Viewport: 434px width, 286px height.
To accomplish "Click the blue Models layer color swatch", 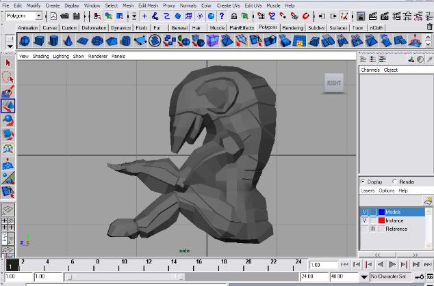I will pos(381,212).
